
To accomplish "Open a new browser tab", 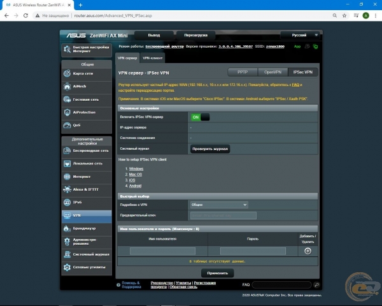I will [80, 5].
